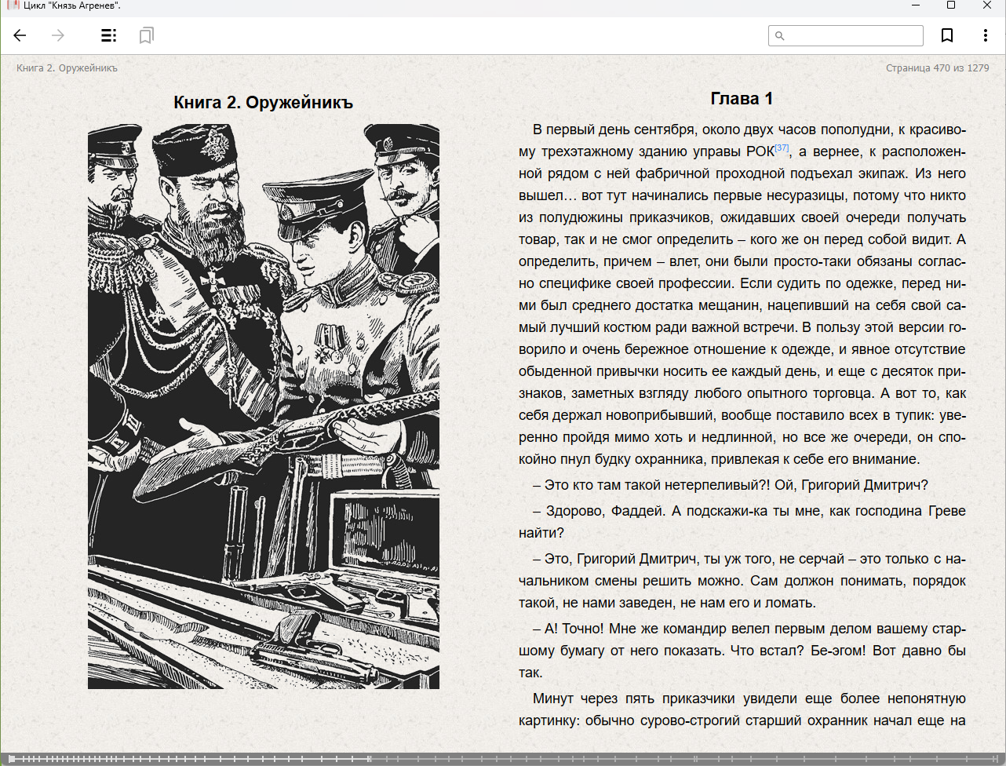Click the forward navigation arrow
Viewport: 1006px width, 766px height.
(x=58, y=35)
